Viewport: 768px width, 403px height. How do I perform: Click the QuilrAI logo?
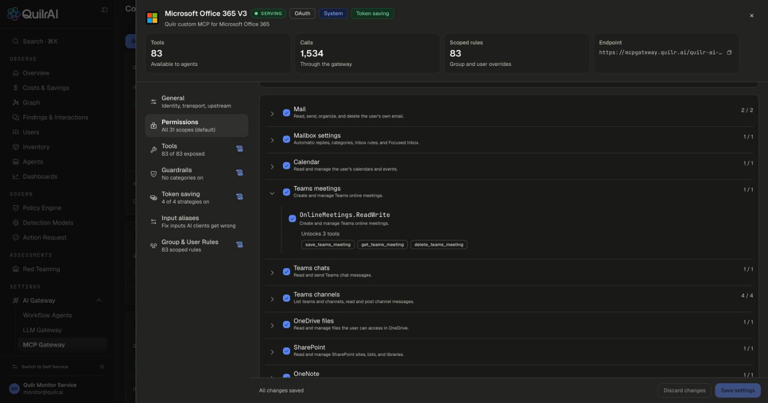tap(33, 14)
